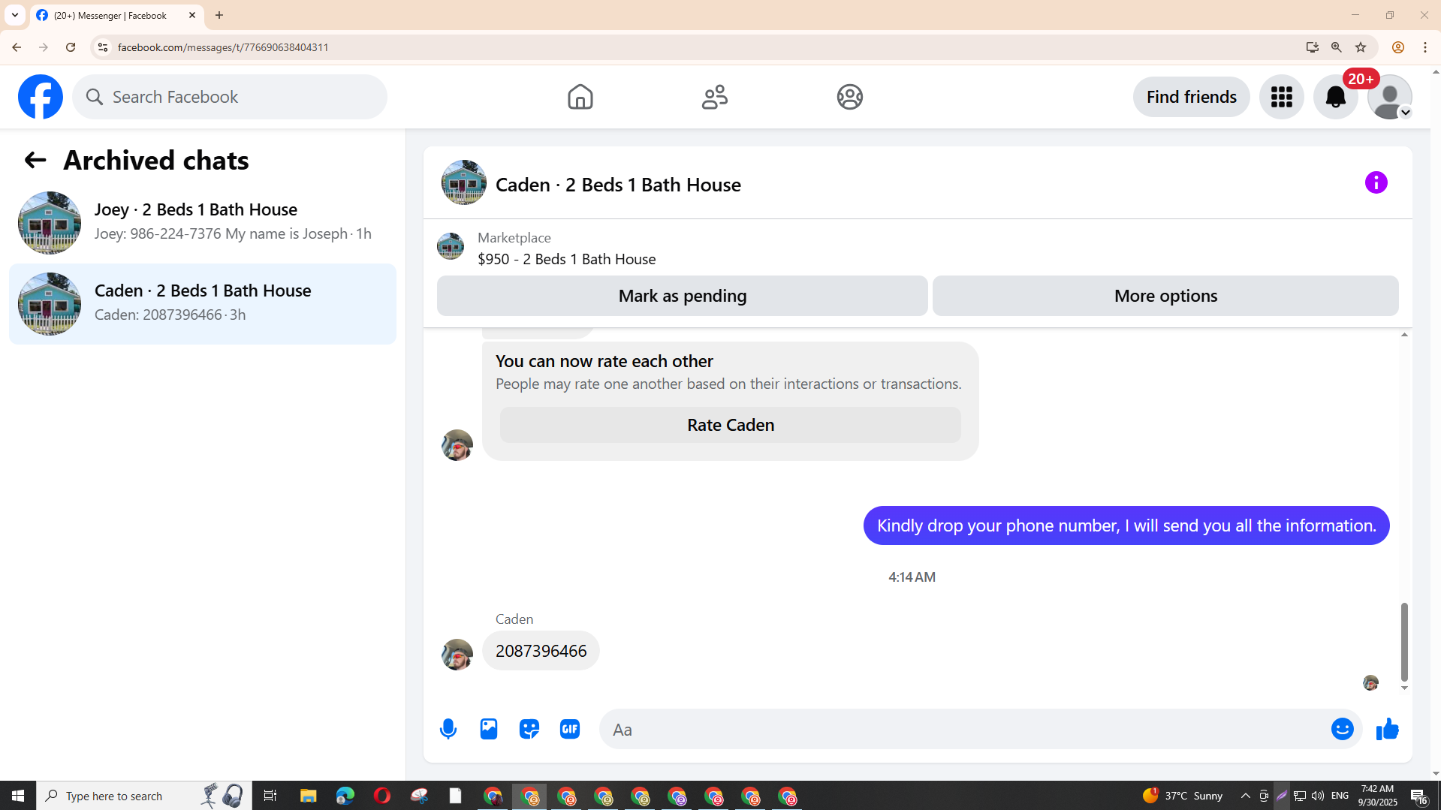Reload the current page

click(71, 47)
